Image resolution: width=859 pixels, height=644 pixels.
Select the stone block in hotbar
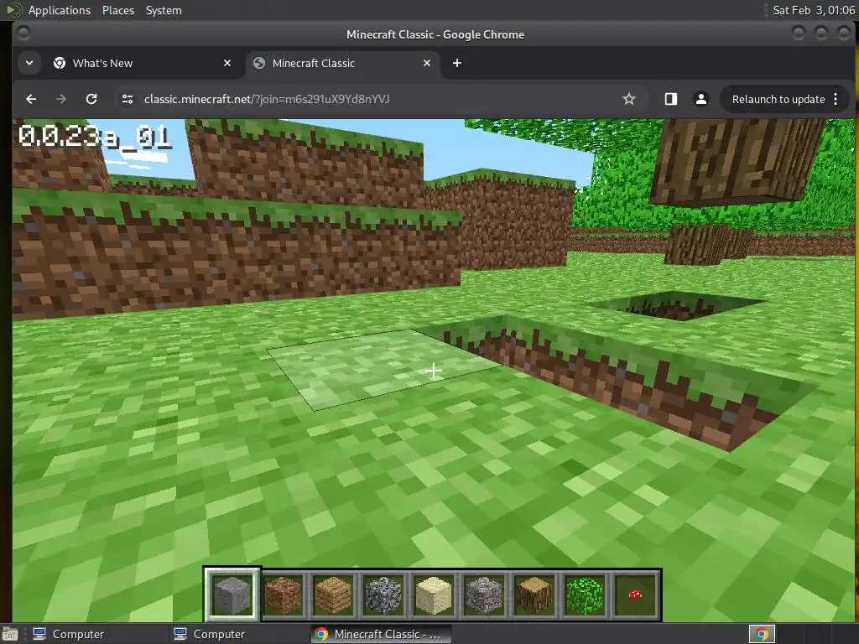(x=232, y=595)
